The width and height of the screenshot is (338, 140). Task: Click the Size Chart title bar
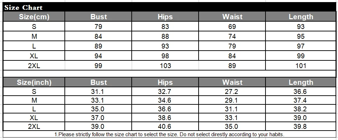(x=170, y=7)
